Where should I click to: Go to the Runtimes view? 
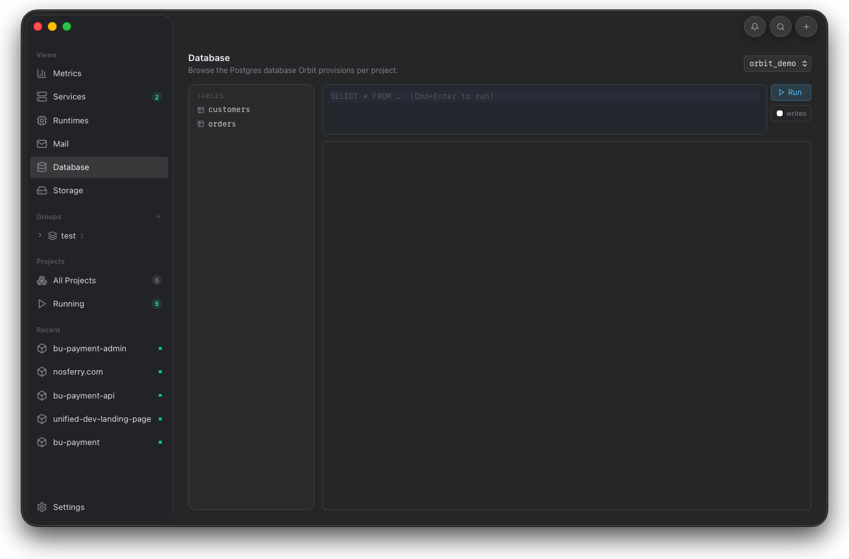coord(99,120)
